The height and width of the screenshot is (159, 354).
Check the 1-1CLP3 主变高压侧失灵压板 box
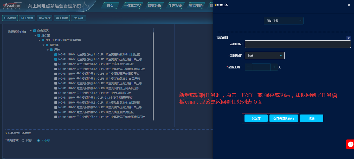[56, 64]
